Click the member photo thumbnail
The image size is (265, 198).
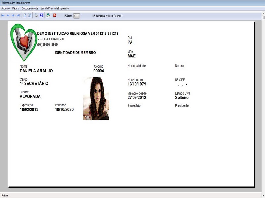coord(96,98)
